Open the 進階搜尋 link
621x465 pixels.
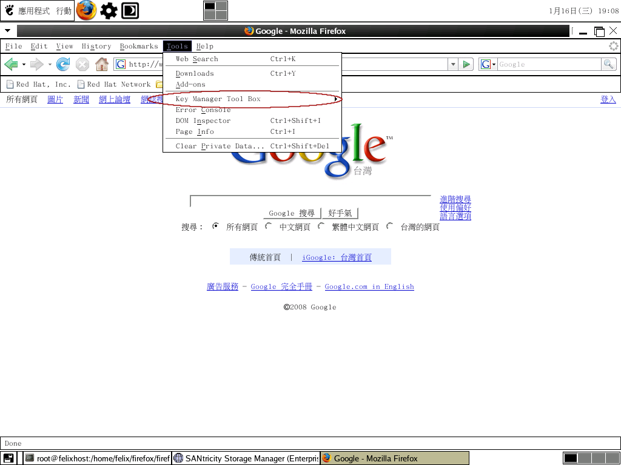click(x=455, y=199)
